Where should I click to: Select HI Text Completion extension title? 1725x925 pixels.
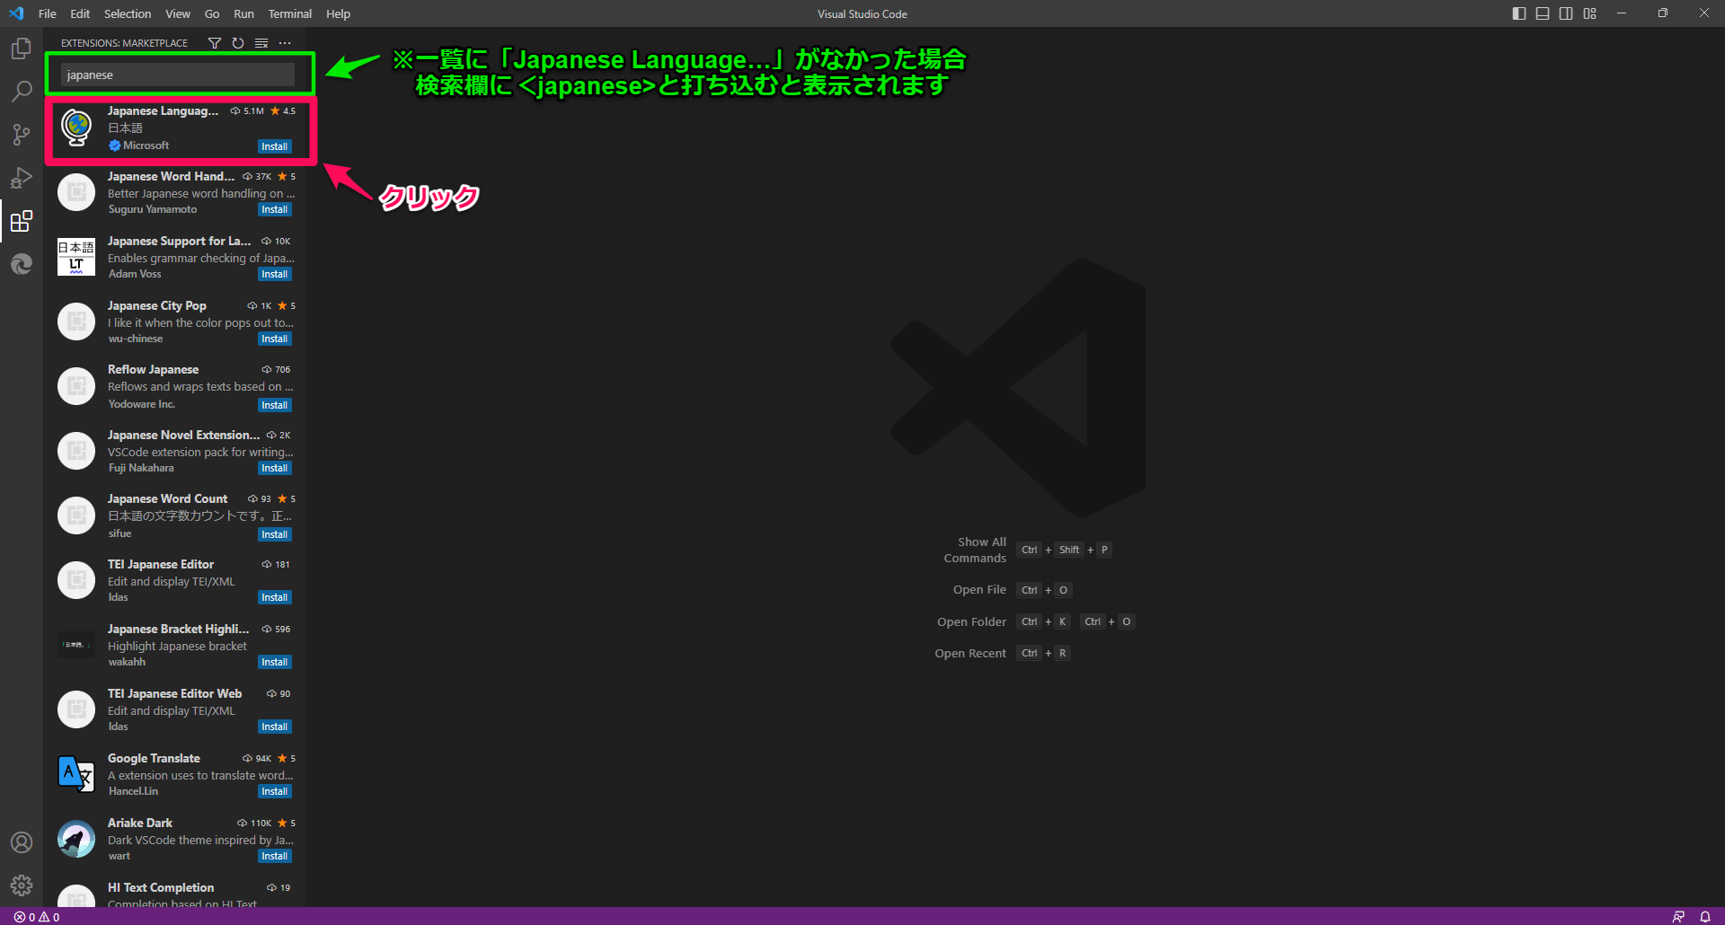pos(161,887)
